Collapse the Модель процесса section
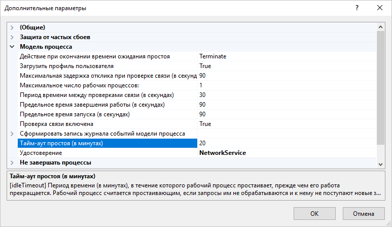392x227 pixels. [12, 47]
